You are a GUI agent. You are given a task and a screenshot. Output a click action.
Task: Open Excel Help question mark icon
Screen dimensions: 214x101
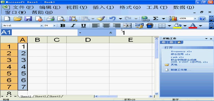(x=202, y=19)
